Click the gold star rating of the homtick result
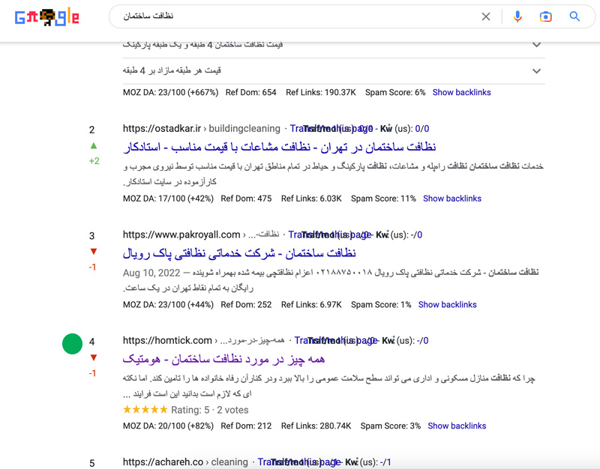 (x=145, y=410)
